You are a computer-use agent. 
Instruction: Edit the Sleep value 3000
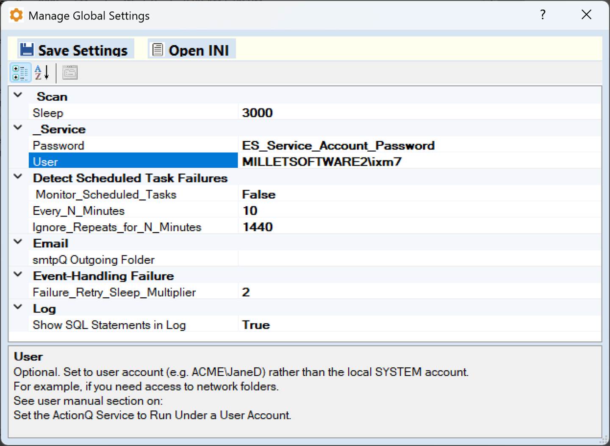[419, 113]
